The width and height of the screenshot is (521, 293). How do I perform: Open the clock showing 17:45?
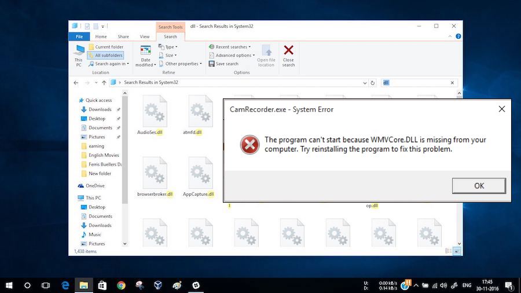point(487,285)
